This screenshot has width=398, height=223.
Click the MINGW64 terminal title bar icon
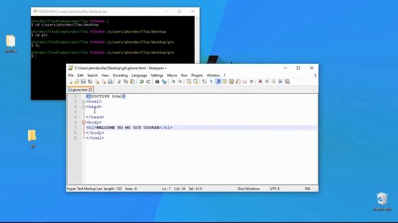(x=35, y=11)
